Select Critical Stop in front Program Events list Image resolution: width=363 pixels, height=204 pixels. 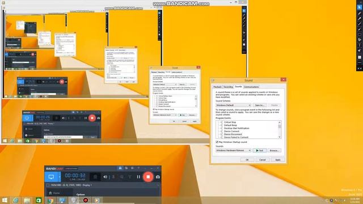pos(230,122)
